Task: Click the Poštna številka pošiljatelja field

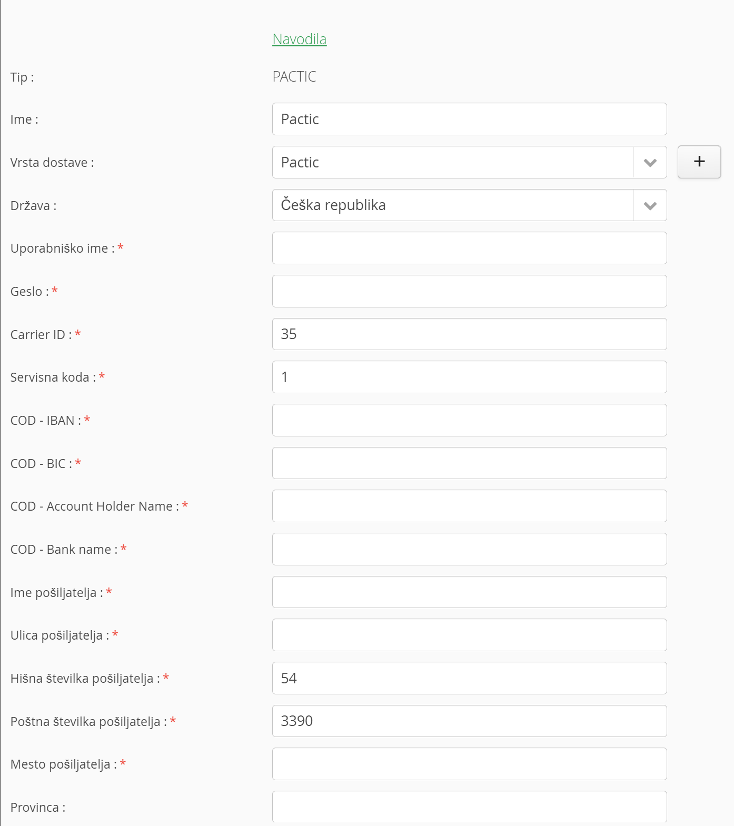Action: click(469, 721)
